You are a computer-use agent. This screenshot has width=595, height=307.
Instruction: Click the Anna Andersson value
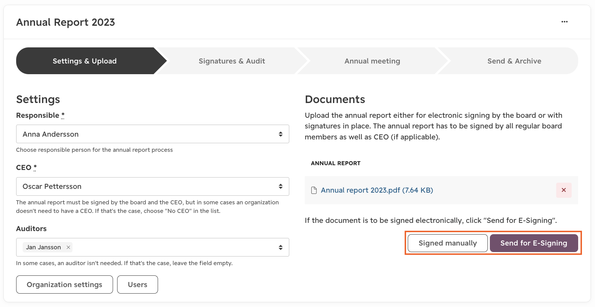50,134
